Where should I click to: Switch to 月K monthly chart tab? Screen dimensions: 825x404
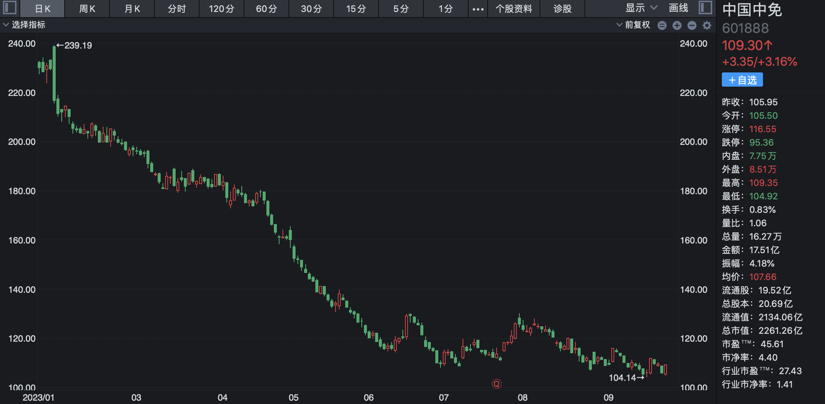click(132, 9)
